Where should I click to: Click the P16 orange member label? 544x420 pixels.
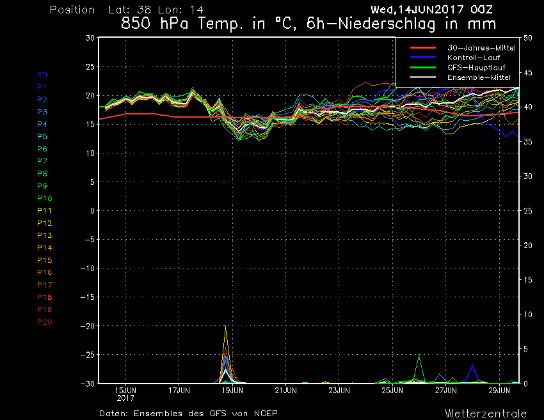point(44,272)
